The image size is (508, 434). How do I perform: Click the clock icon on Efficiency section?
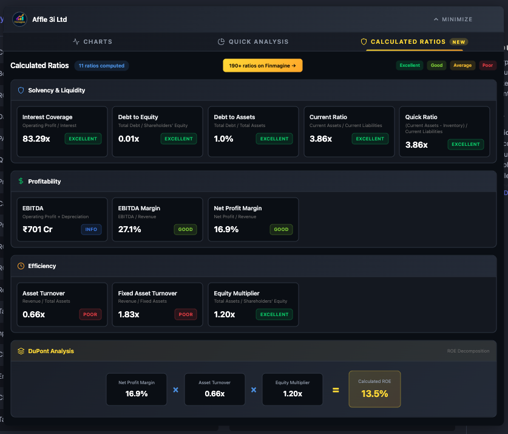[21, 266]
